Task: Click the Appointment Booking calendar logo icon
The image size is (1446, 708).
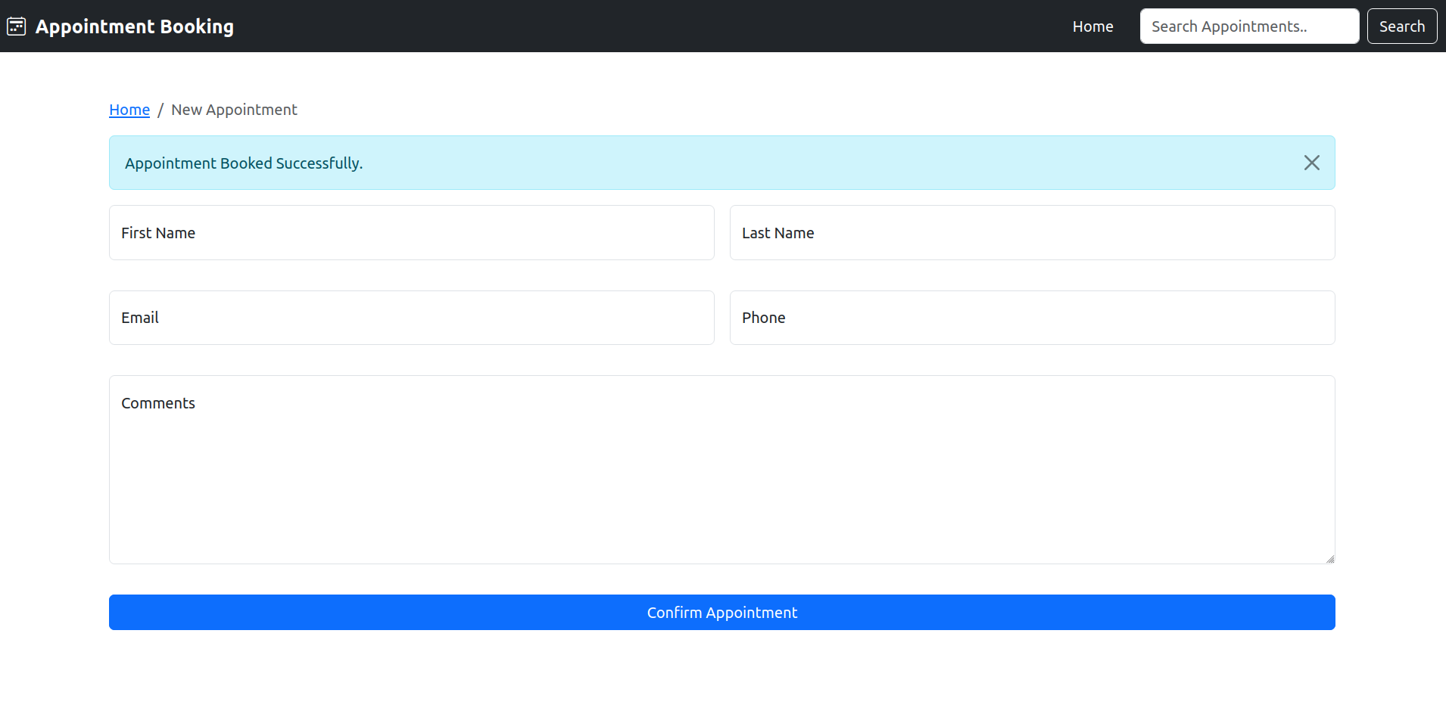Action: (16, 25)
